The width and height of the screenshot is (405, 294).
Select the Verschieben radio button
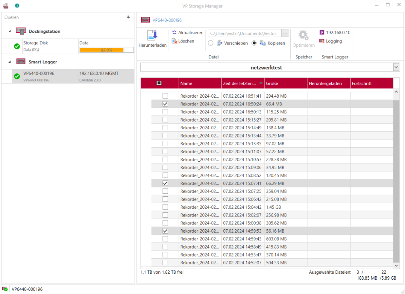[x=211, y=43]
